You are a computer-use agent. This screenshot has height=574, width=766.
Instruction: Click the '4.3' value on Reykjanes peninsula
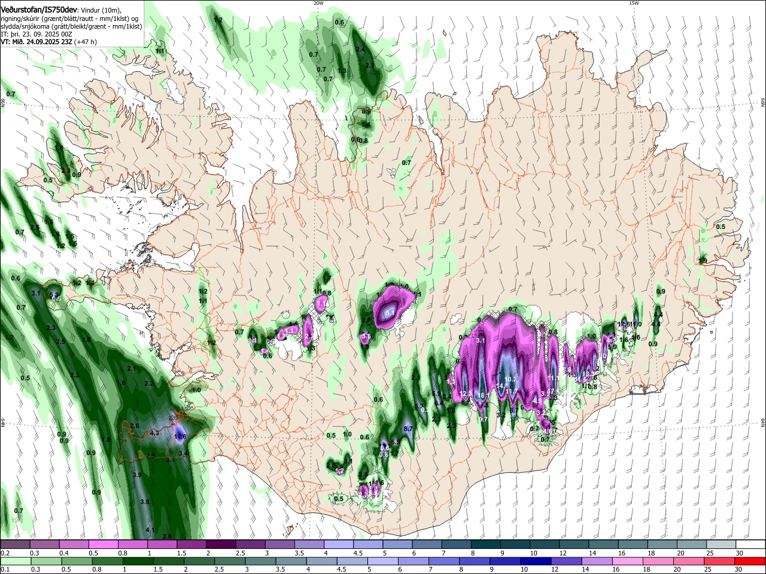pos(154,433)
